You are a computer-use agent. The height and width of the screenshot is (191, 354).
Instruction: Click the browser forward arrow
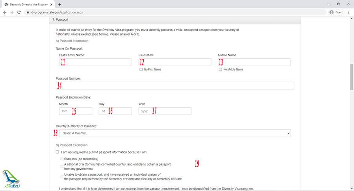[x=12, y=12]
